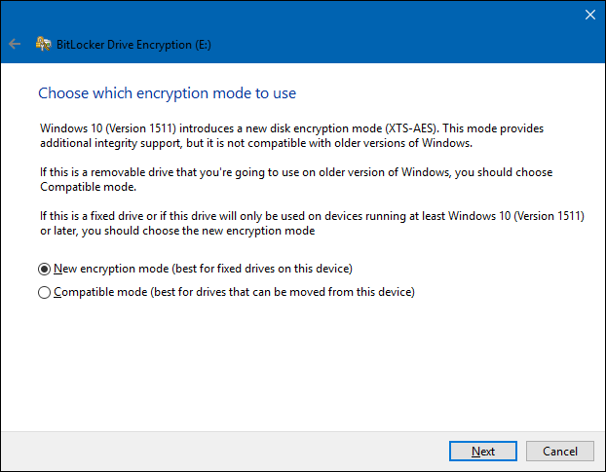Click the BitLocker lock-and-key icon
This screenshot has height=472, width=606.
[x=43, y=44]
